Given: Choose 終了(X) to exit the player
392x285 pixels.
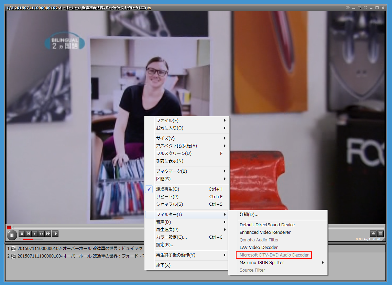Looking at the screenshot, I should tap(163, 265).
